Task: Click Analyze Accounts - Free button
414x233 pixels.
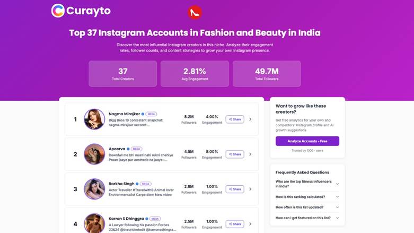Action: [x=307, y=141]
